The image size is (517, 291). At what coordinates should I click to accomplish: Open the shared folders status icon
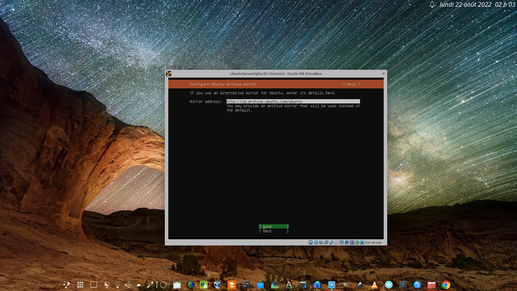[x=336, y=242]
